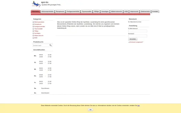The image size is (181, 113).
Task: Click AGB link in Kategorien sidebar
Action: [x=36, y=38]
